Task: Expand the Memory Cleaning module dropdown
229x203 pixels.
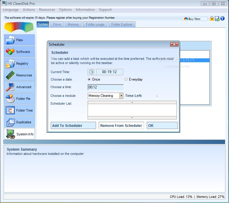Action: pos(121,96)
